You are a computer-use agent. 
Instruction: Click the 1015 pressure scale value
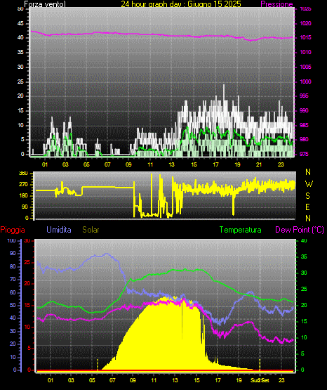point(305,37)
